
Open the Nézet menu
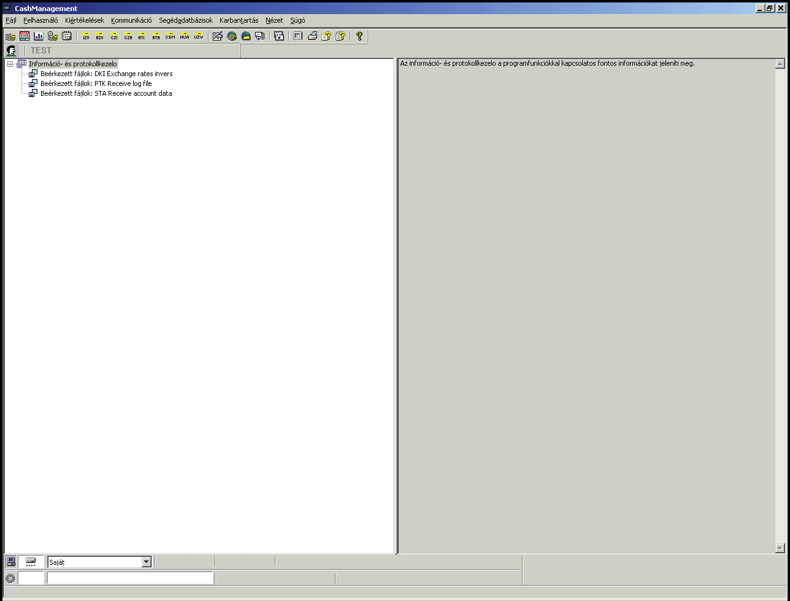pyautogui.click(x=274, y=20)
